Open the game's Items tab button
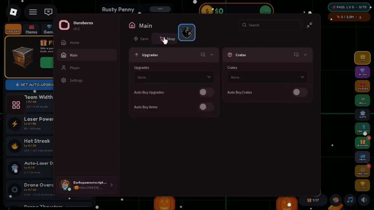 click(x=31, y=29)
